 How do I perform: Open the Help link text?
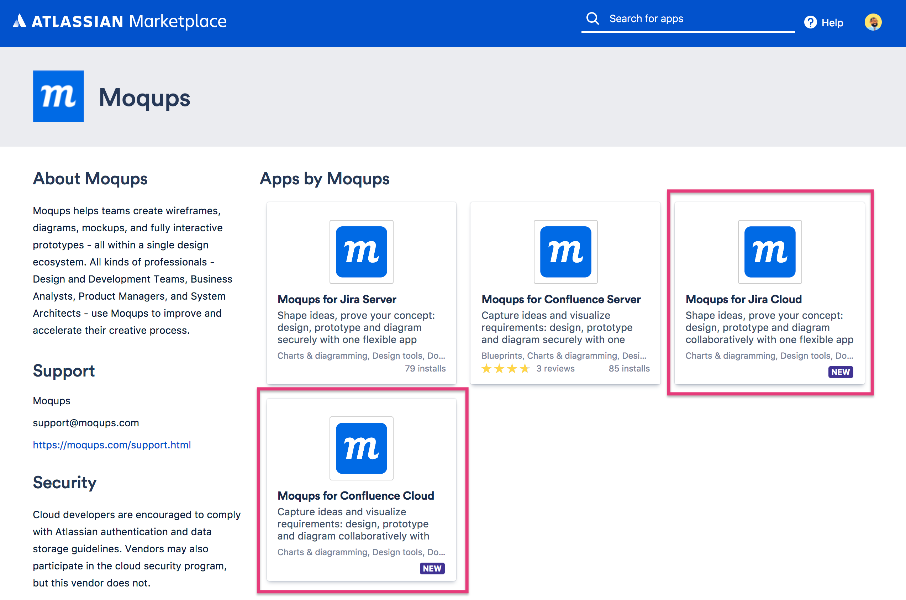(832, 23)
